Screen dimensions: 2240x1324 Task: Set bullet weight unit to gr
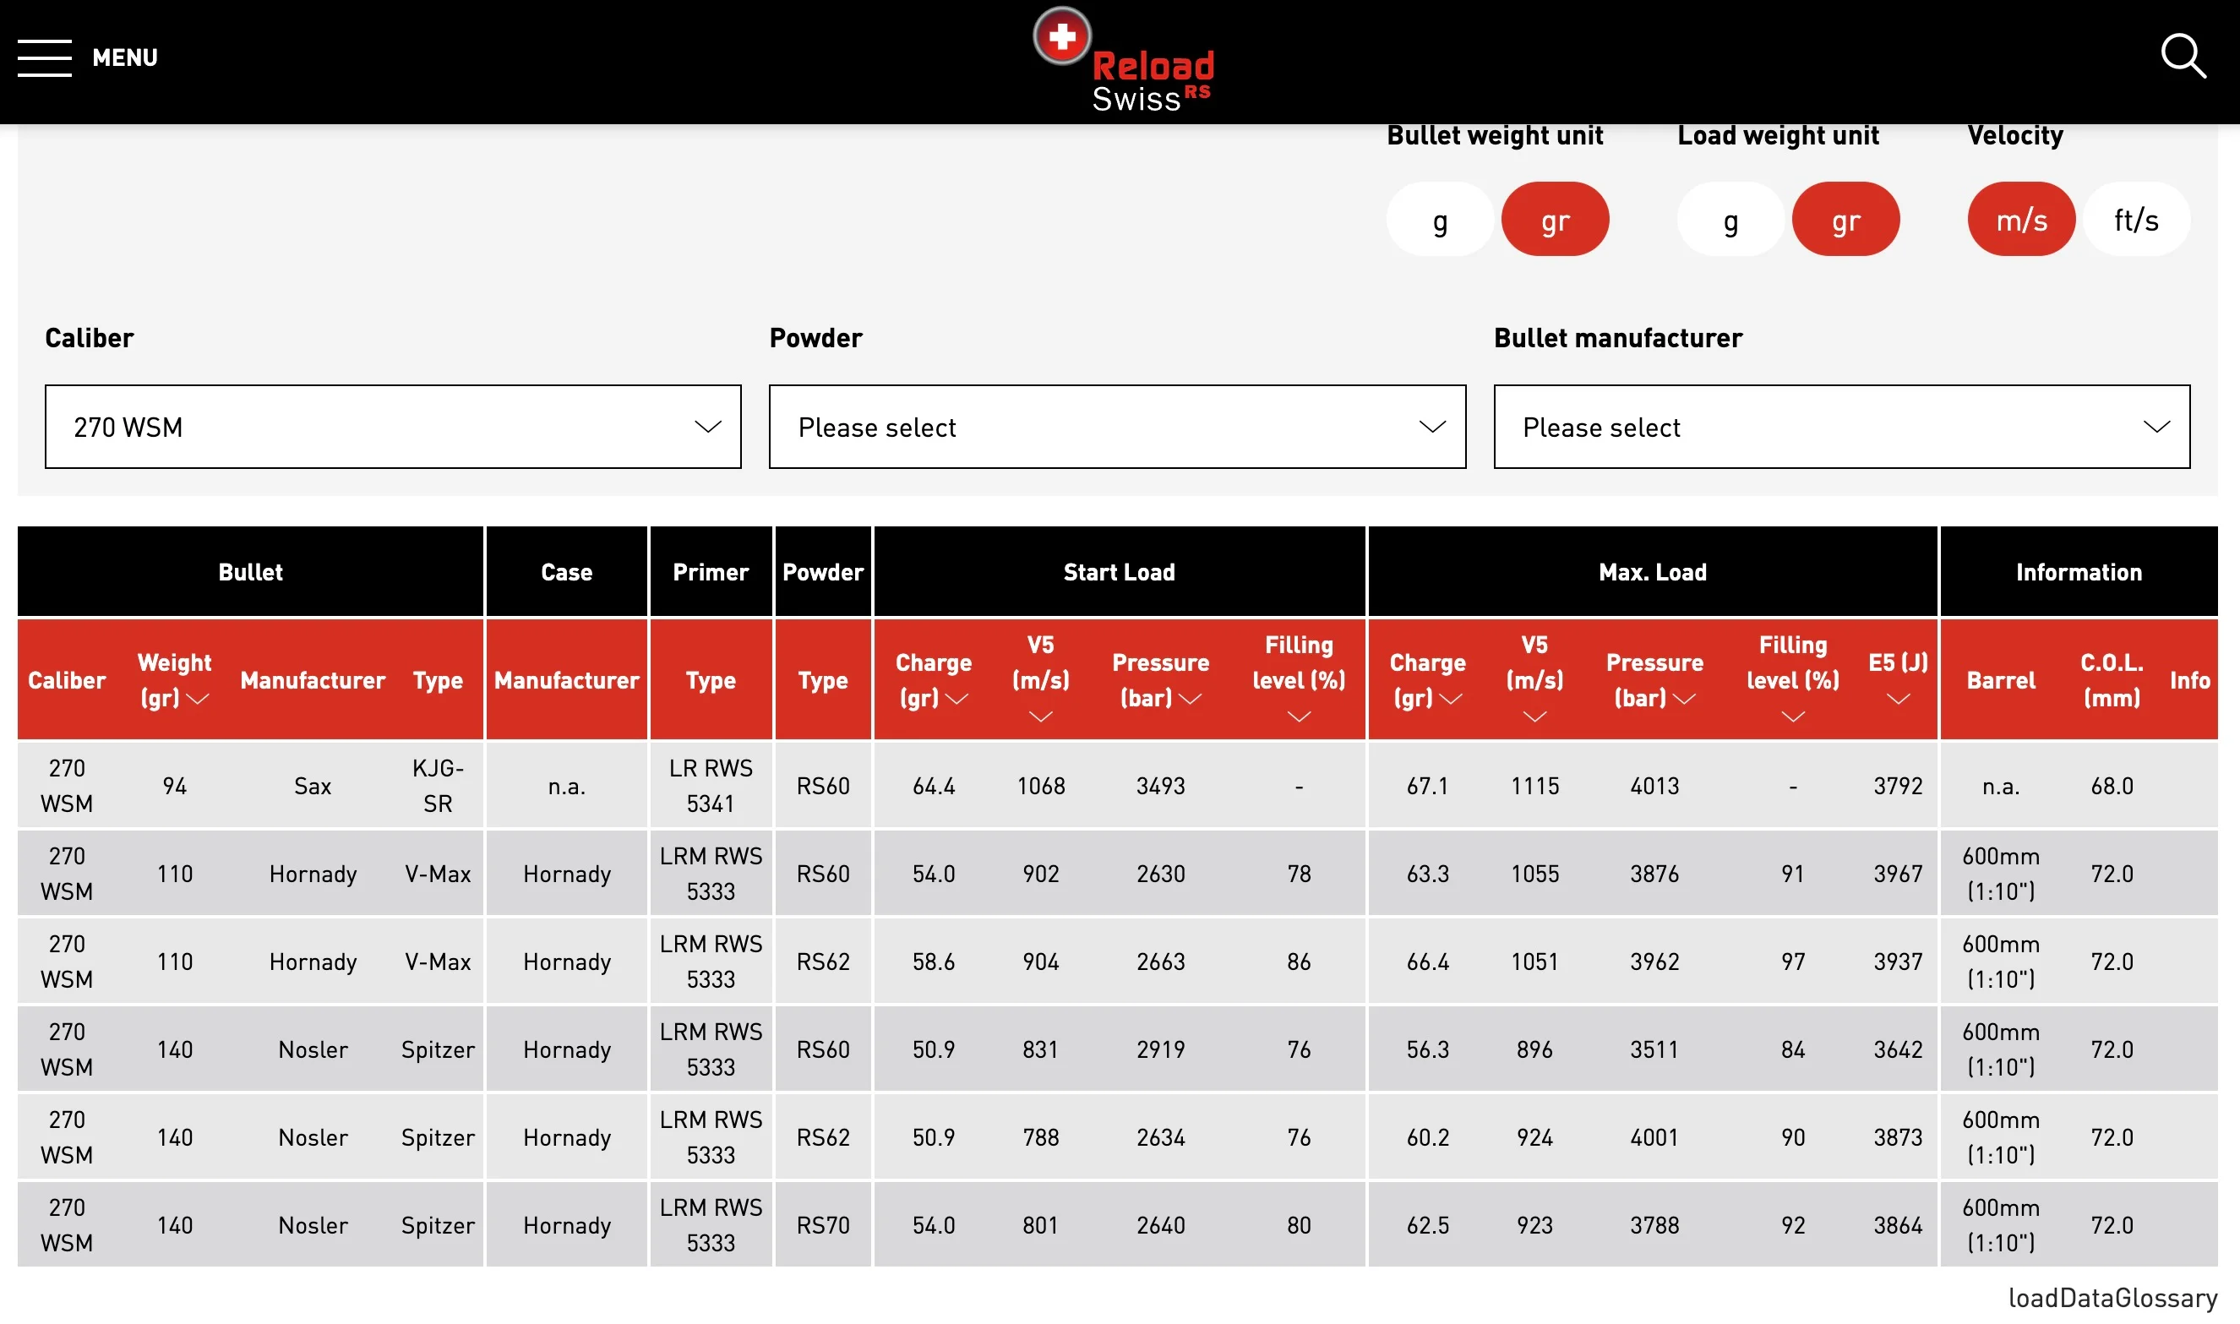pyautogui.click(x=1555, y=220)
